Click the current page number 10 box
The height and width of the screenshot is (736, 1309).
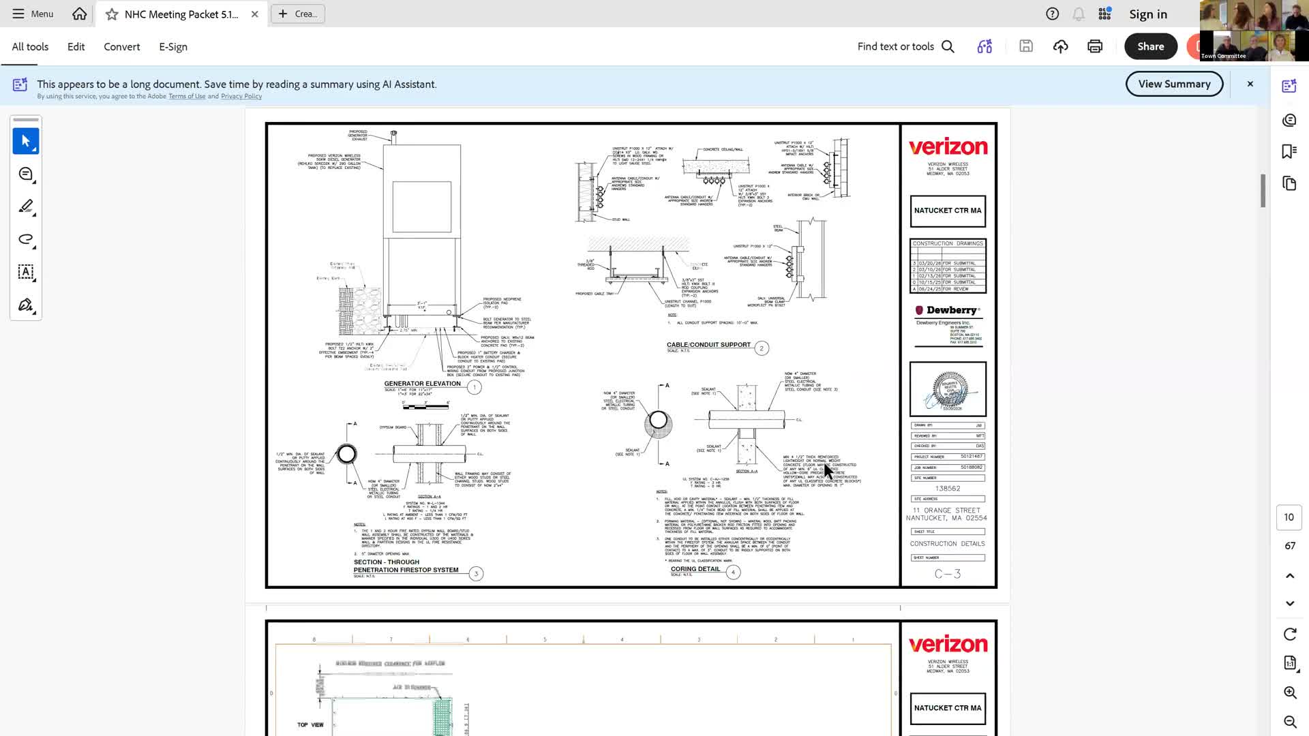pyautogui.click(x=1289, y=517)
